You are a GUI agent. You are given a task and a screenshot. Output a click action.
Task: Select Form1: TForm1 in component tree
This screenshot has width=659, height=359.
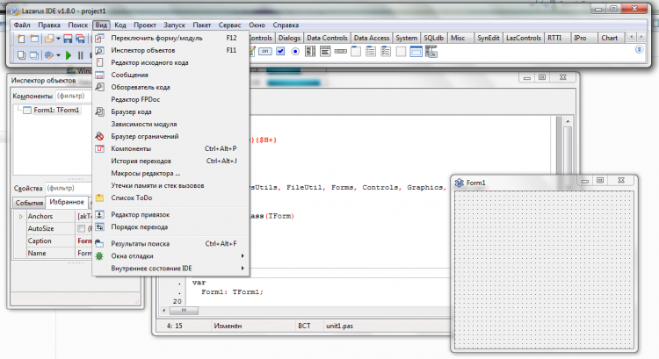click(55, 111)
